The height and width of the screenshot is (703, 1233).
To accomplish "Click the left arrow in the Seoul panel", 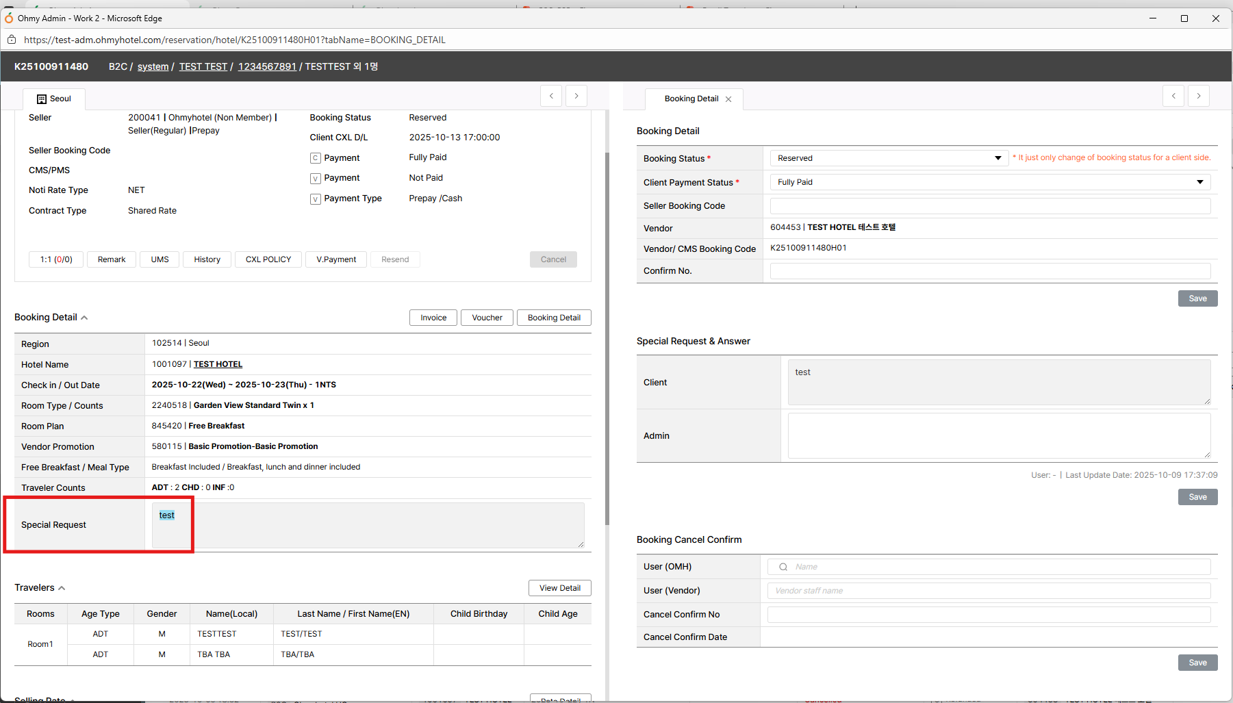I will [x=551, y=96].
